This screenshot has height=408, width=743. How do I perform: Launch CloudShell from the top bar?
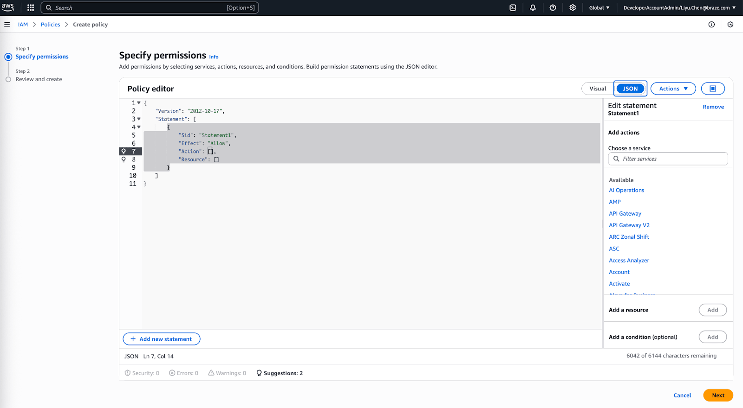(x=513, y=8)
